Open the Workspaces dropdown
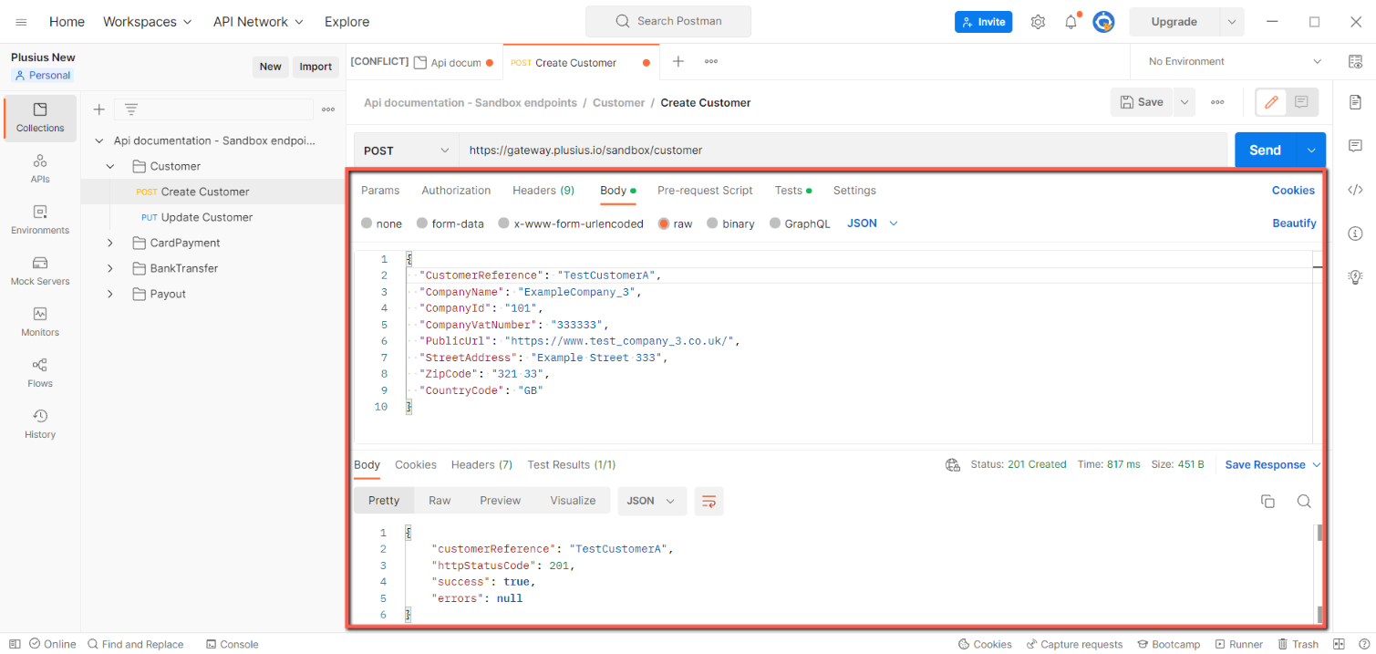Viewport: 1376px width, 654px height. [x=148, y=22]
